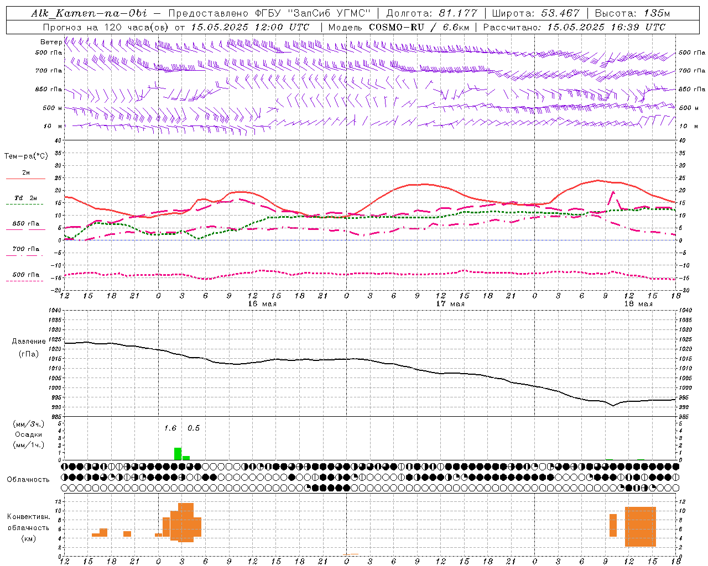Click the 10 м wind level label at left
708x566 pixels.
coord(54,126)
